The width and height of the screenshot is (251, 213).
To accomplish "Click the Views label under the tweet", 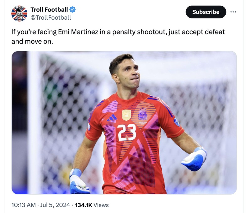I will tap(101, 205).
